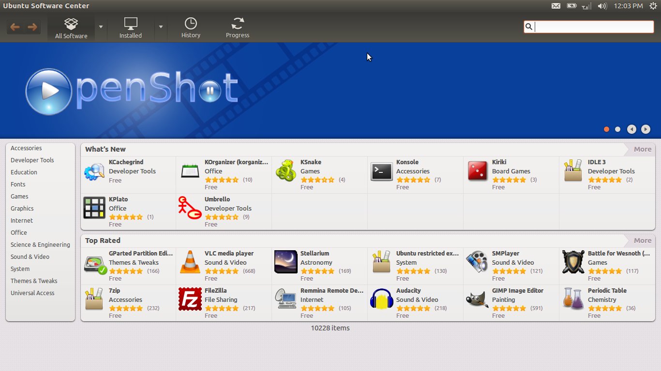Open the Ubuntu restricted extras icon

[382, 262]
